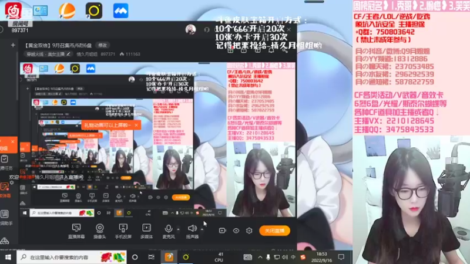Launch the orange globe desktop app

coord(67,11)
